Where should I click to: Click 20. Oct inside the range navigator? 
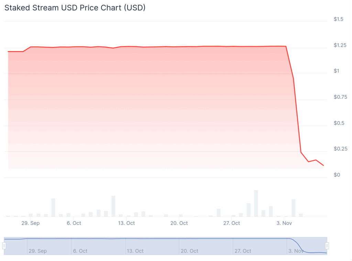tap(189, 251)
